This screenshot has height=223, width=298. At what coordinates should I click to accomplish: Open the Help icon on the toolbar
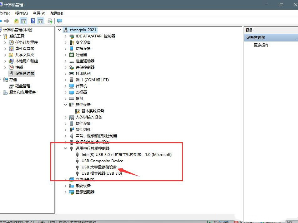tap(33, 21)
